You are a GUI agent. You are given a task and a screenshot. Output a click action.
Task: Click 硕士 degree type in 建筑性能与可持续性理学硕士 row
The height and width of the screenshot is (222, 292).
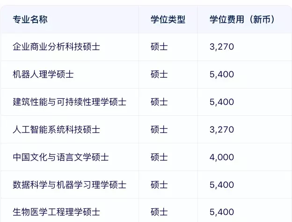click(x=159, y=102)
